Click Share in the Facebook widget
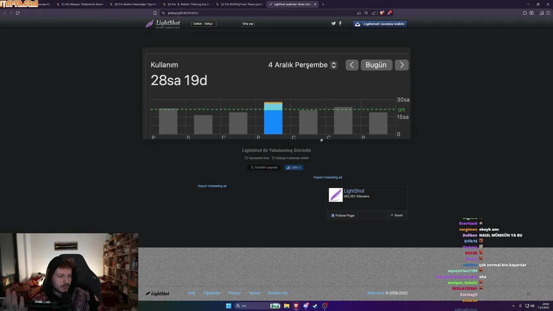The image size is (553, 311). tap(396, 215)
